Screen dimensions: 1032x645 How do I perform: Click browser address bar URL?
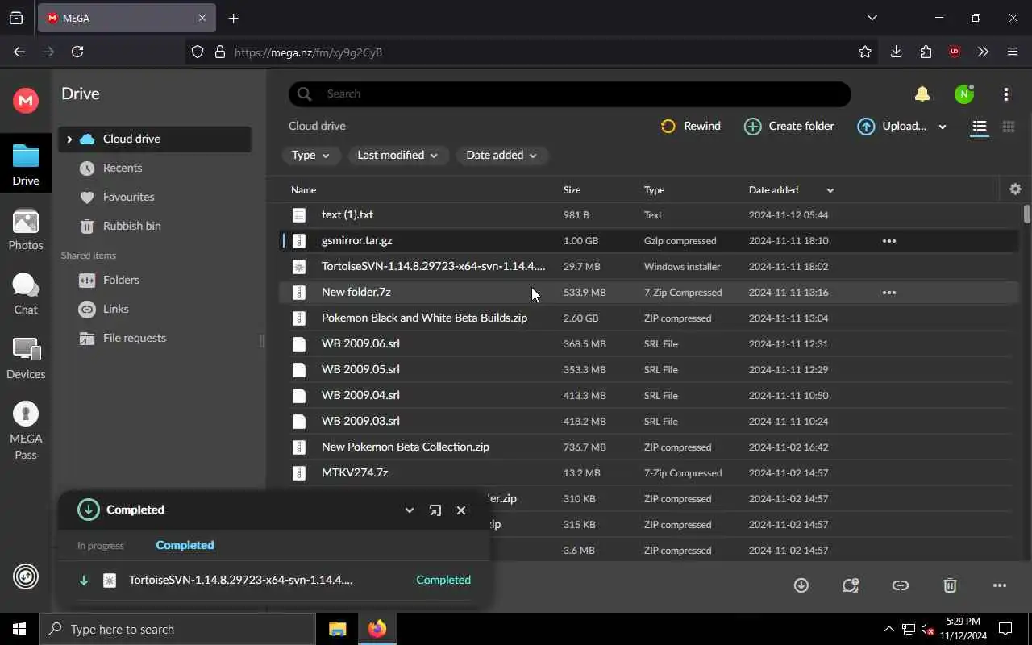[x=308, y=52]
